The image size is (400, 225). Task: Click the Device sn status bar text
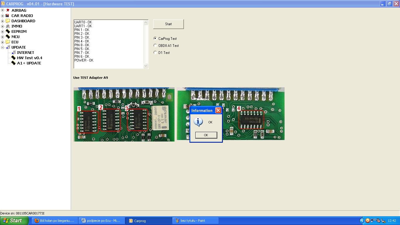point(23,213)
